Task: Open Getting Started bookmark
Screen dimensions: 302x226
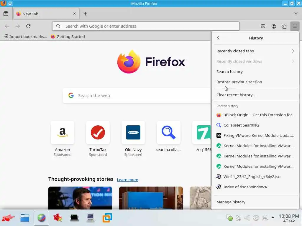Action: (68, 36)
